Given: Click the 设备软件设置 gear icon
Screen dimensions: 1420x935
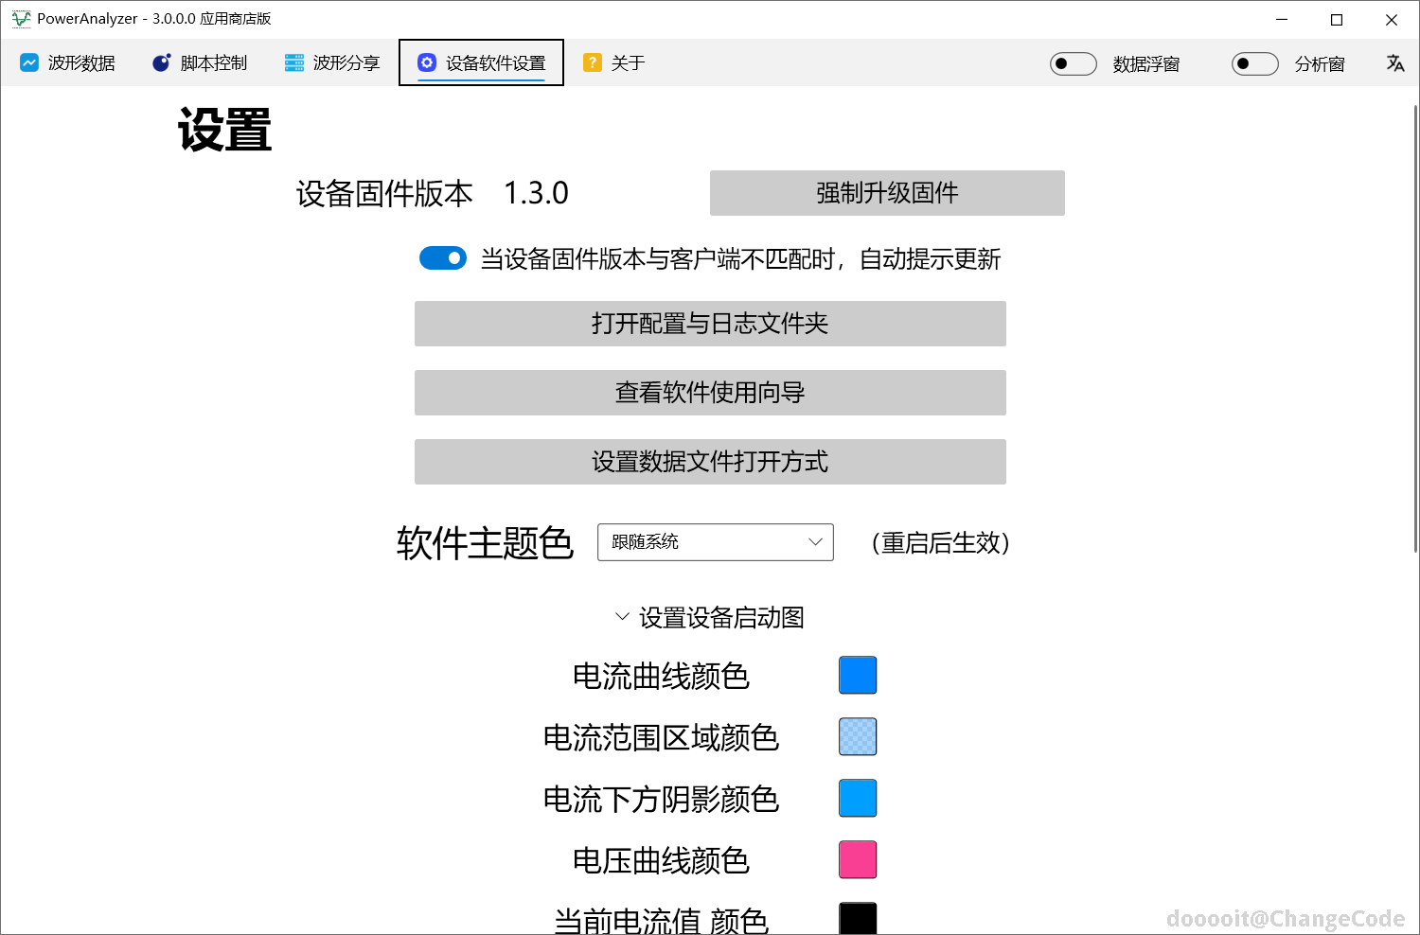Looking at the screenshot, I should (428, 62).
